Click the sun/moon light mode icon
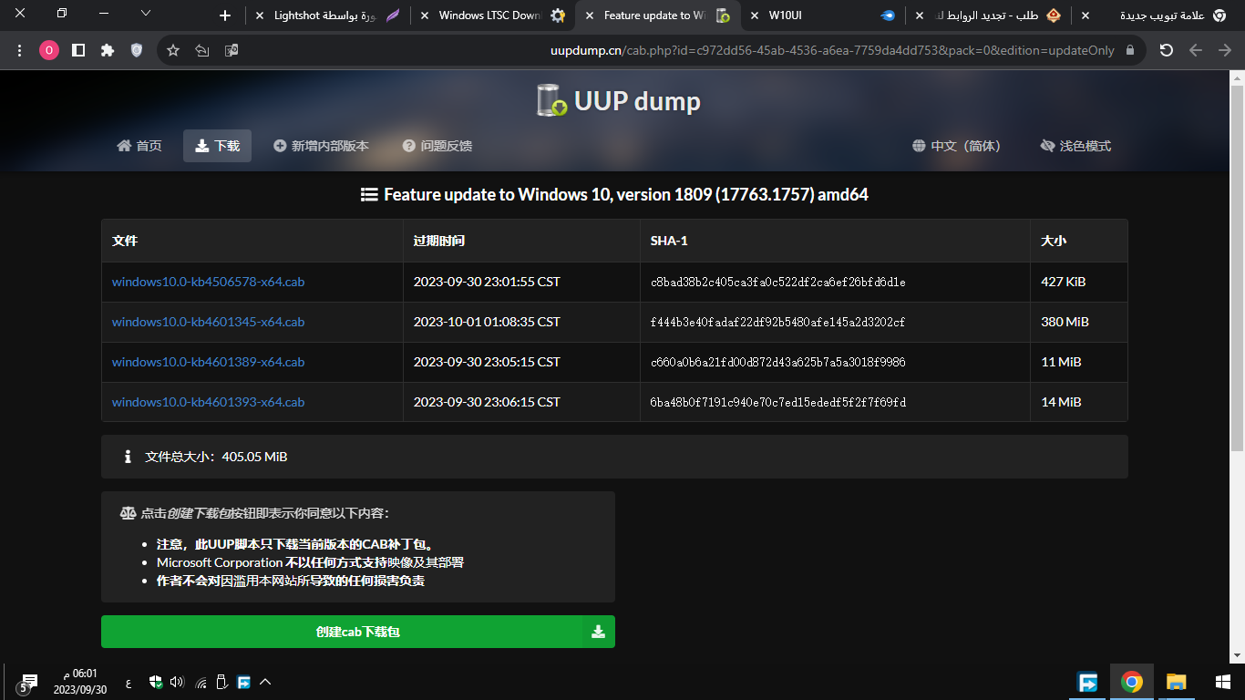 pyautogui.click(x=1047, y=146)
